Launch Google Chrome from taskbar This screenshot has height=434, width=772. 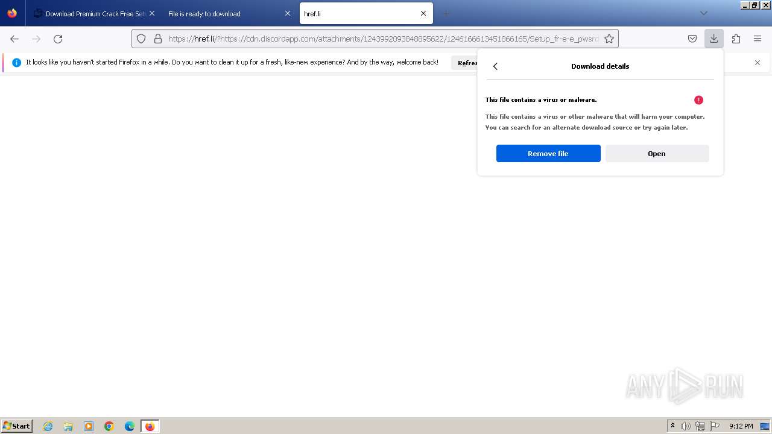tap(109, 426)
